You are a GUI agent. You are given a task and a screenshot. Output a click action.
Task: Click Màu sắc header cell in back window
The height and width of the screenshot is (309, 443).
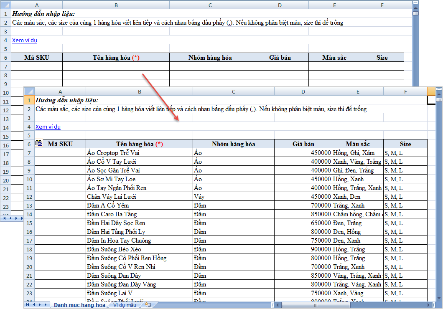click(334, 58)
